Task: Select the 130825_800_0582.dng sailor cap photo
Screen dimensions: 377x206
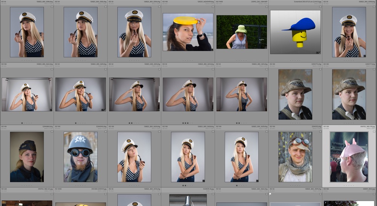Action: coord(81,32)
